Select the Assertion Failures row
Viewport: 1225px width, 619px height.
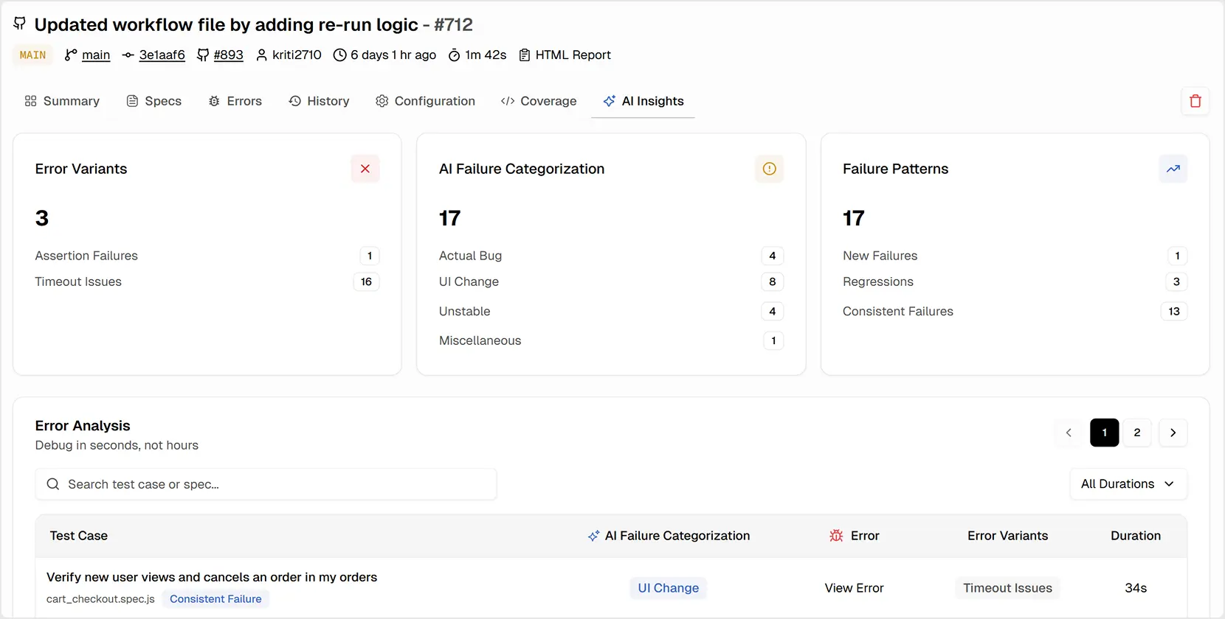coord(207,256)
